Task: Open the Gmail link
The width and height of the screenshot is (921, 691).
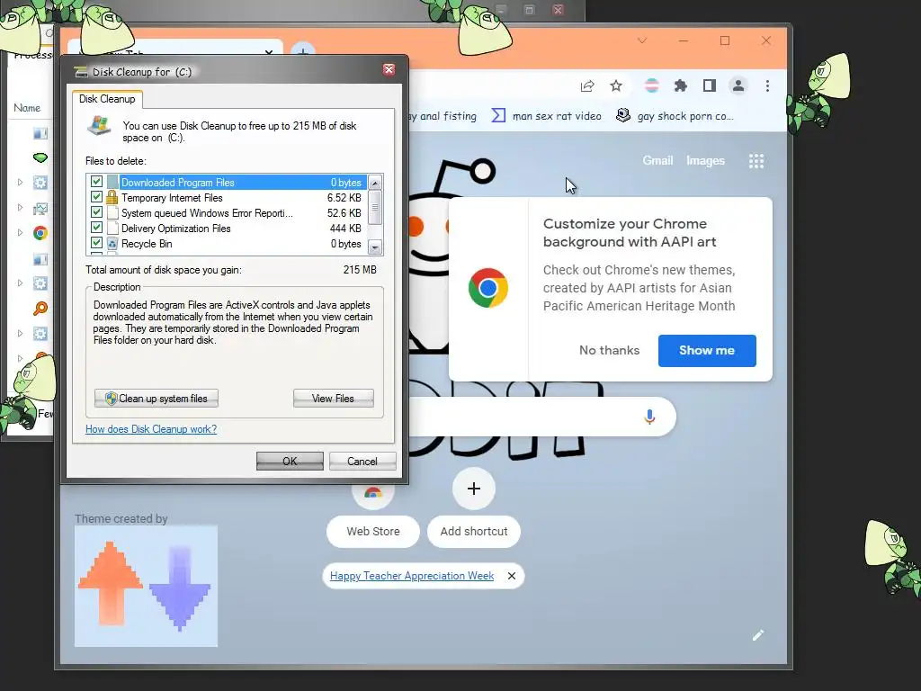Action: (x=657, y=160)
